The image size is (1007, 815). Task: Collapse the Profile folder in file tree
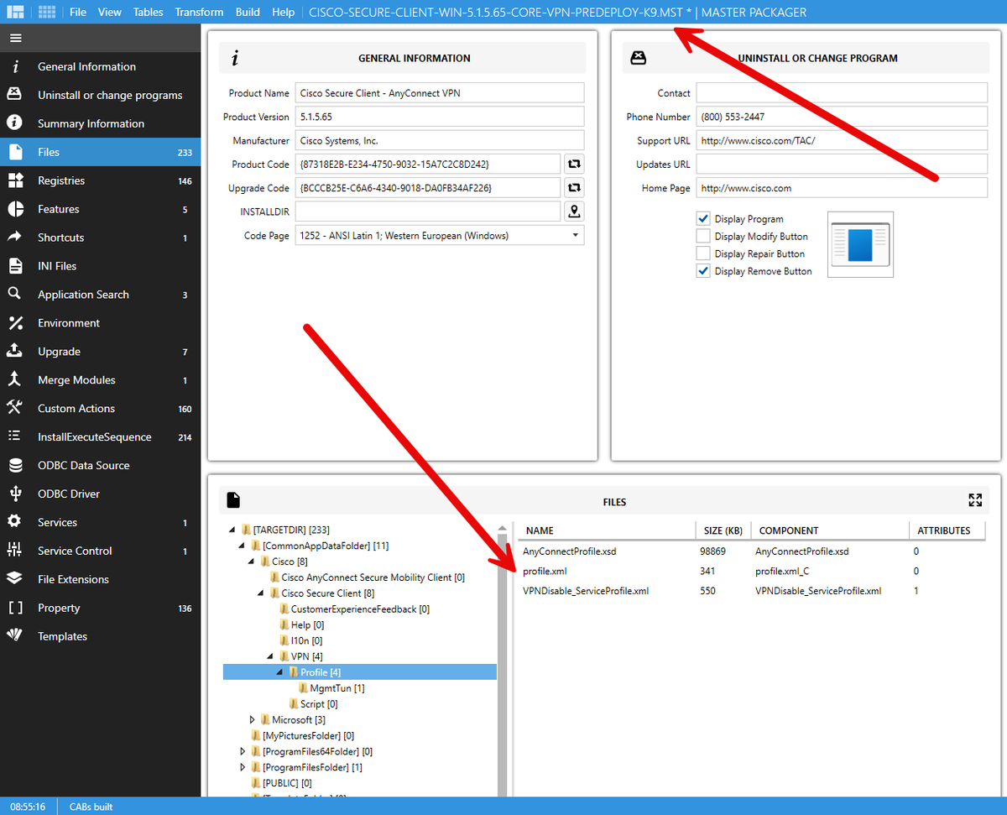(x=278, y=671)
